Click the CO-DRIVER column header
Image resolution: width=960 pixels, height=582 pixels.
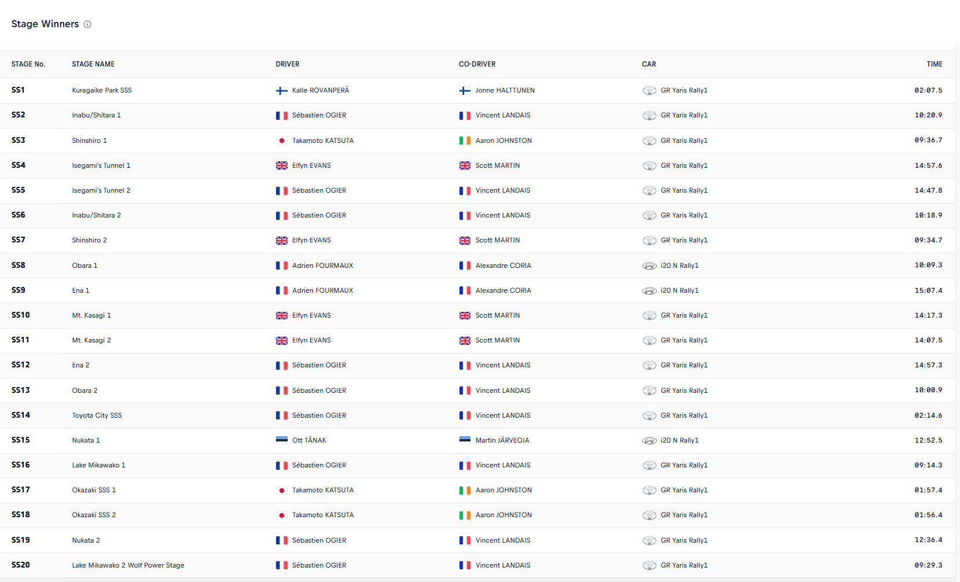(477, 64)
